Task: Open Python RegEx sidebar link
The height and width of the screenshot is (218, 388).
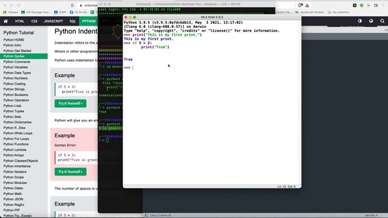Action: pos(14,205)
